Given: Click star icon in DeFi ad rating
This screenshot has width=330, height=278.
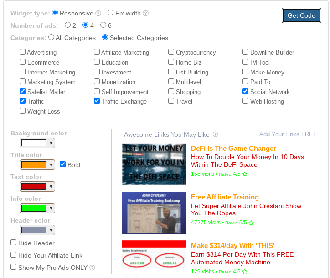Looking at the screenshot, I should 245,174.
